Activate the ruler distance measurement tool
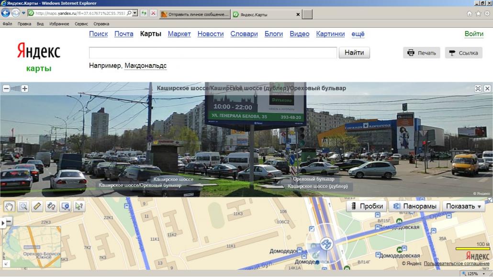The image size is (493, 277). [37, 206]
